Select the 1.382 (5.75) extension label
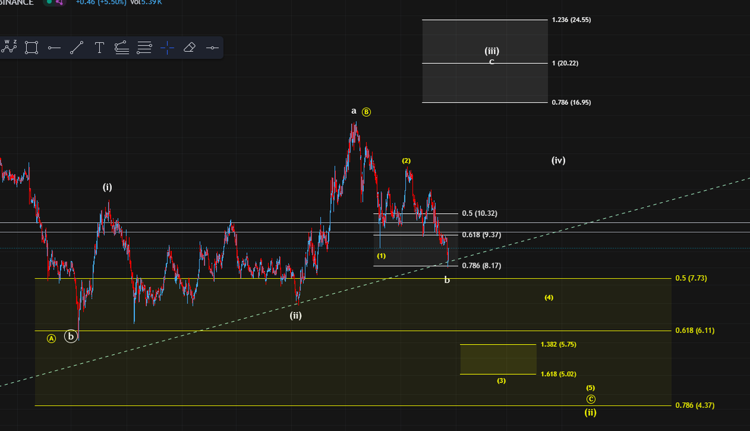Image resolution: width=750 pixels, height=431 pixels. 558,344
